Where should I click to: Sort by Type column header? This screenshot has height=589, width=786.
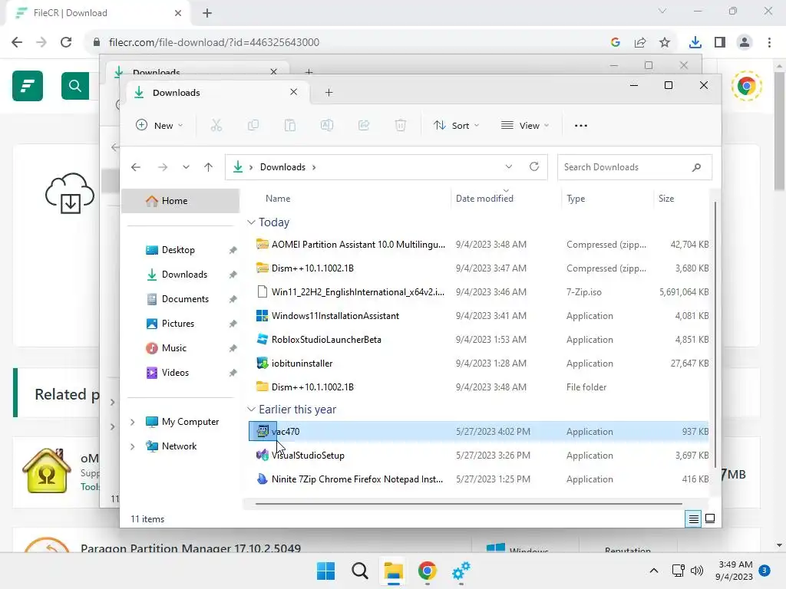(576, 199)
